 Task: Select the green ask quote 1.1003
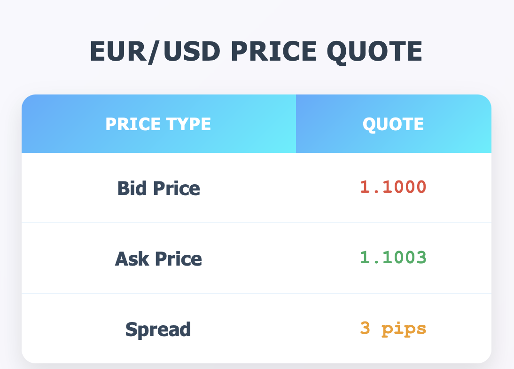(x=393, y=258)
